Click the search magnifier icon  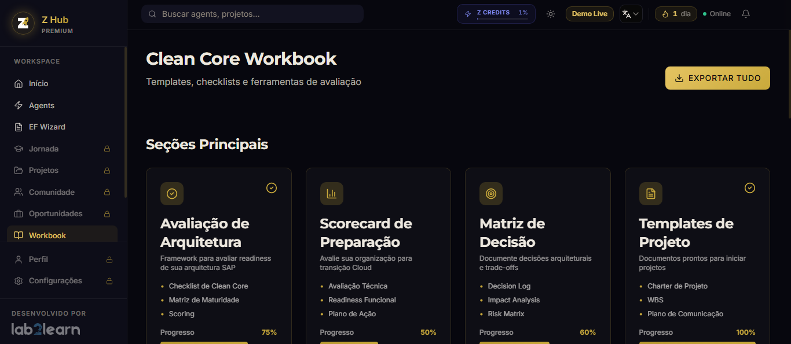click(x=152, y=14)
